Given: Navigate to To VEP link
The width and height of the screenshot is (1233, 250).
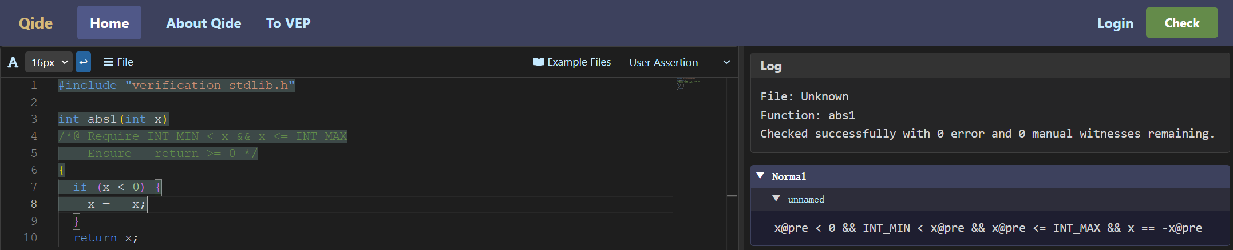Looking at the screenshot, I should pyautogui.click(x=288, y=23).
